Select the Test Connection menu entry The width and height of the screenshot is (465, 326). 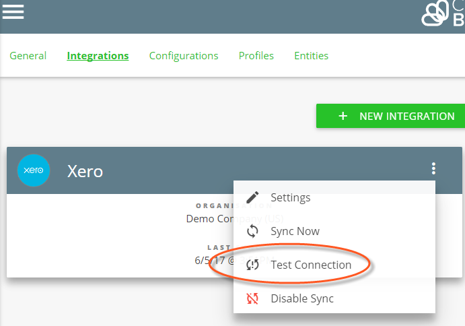pos(334,265)
